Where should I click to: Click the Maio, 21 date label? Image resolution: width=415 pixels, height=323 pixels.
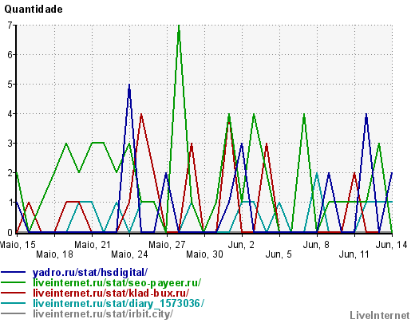(92, 245)
